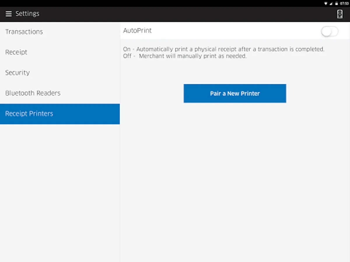Tap the cellular signal icon
Image resolution: width=350 pixels, height=262 pixels.
coord(331,3)
